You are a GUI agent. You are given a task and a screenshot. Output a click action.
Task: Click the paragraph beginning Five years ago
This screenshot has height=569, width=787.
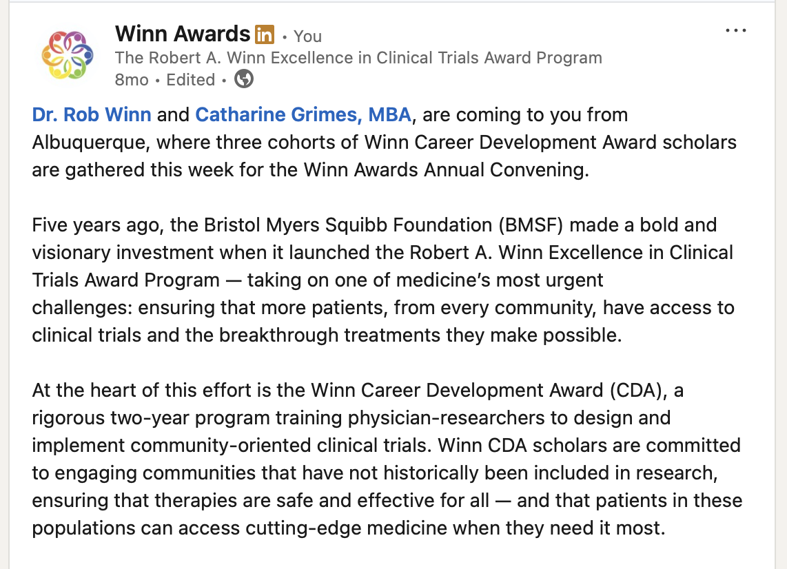[383, 280]
